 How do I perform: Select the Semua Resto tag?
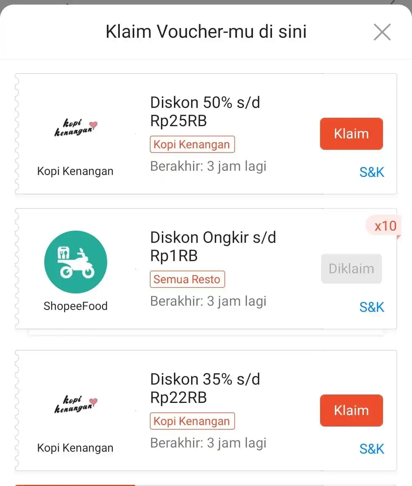[x=187, y=279]
